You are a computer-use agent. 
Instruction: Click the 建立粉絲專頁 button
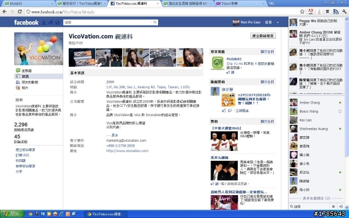point(263,36)
